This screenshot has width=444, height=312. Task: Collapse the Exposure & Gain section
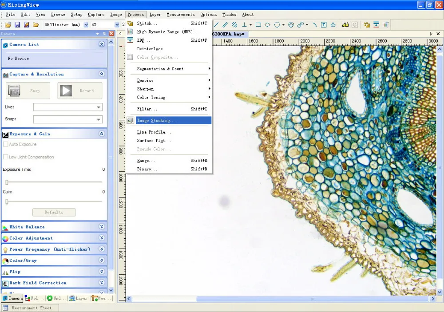click(102, 134)
